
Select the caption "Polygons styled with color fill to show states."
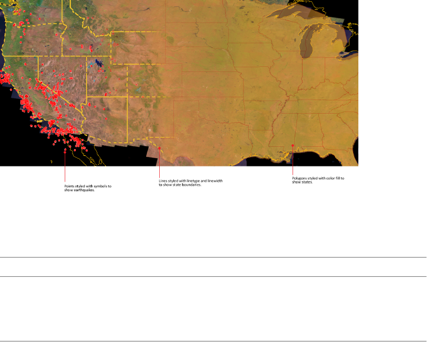pos(318,180)
